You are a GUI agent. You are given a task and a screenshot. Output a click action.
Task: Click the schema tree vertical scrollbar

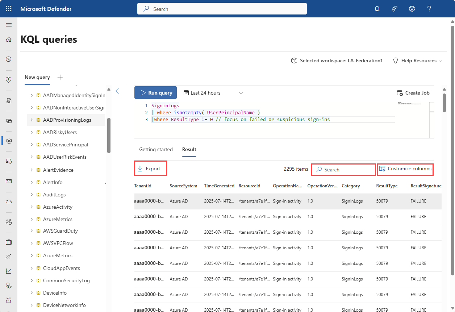tap(109, 136)
